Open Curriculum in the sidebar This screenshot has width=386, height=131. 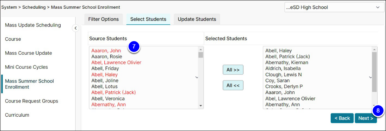pyautogui.click(x=17, y=115)
